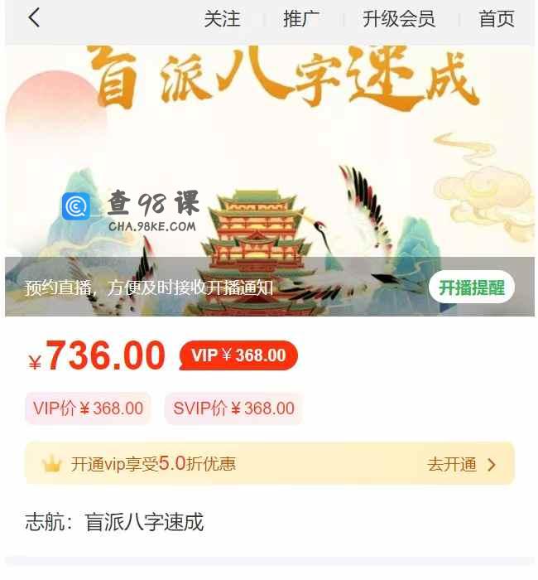Tap 去开通 to activate VIP
The image size is (538, 580).
[452, 464]
